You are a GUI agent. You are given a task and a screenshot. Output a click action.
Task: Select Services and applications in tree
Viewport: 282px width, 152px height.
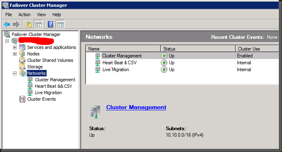click(51, 47)
